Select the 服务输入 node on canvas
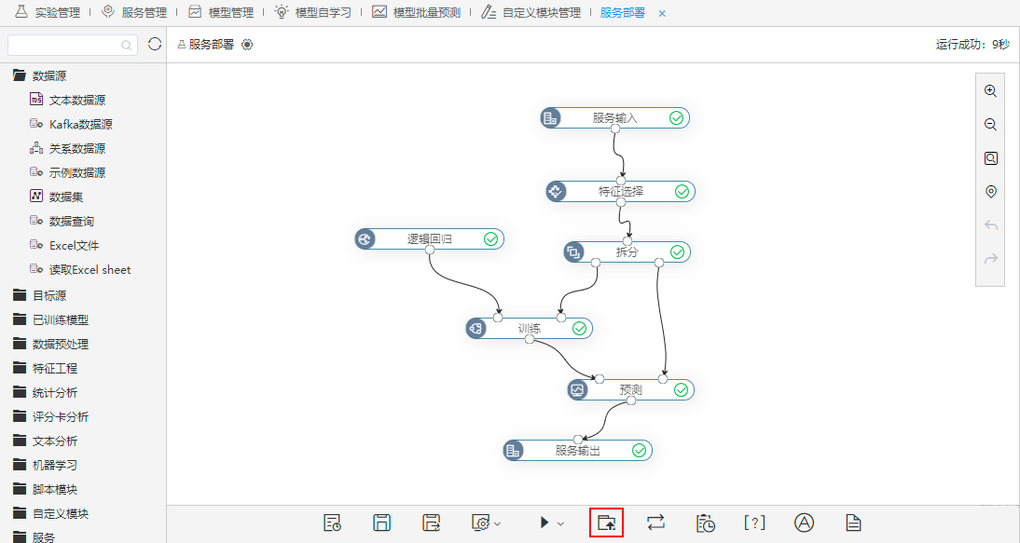This screenshot has width=1020, height=543. pyautogui.click(x=614, y=117)
